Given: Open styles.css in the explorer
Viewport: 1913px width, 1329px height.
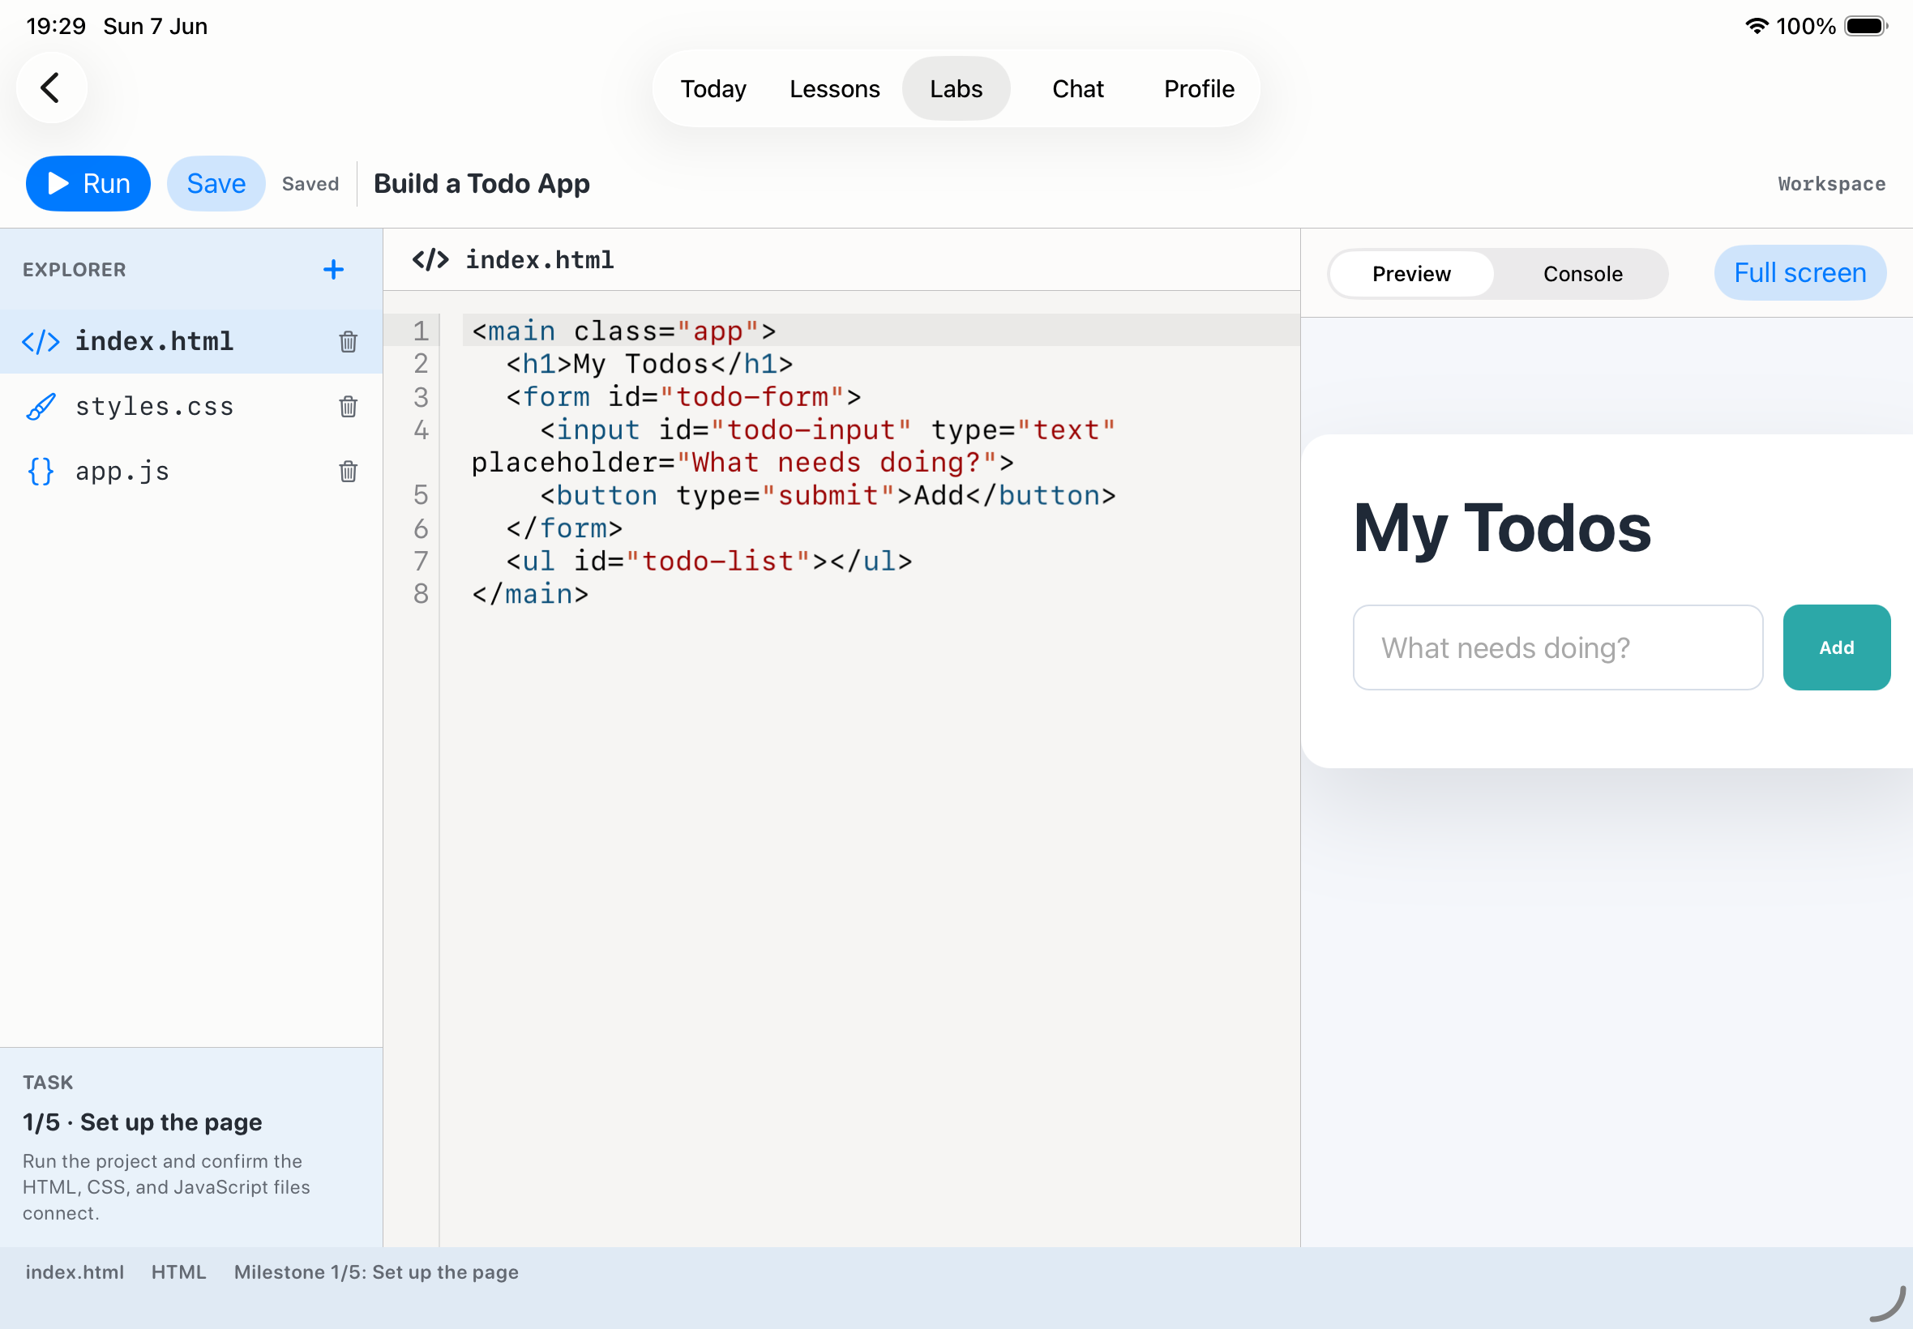Looking at the screenshot, I should (190, 406).
